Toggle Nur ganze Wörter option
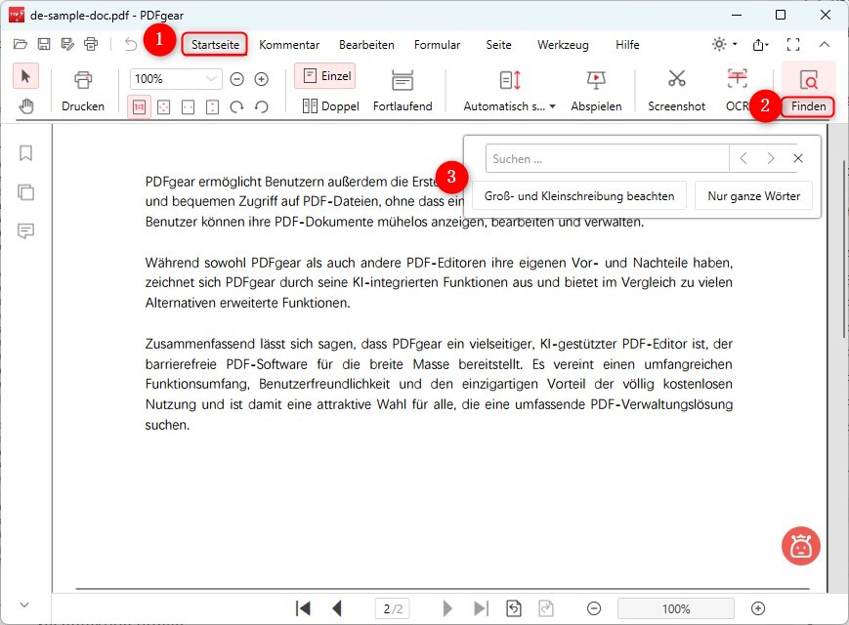This screenshot has height=625, width=849. 753,196
